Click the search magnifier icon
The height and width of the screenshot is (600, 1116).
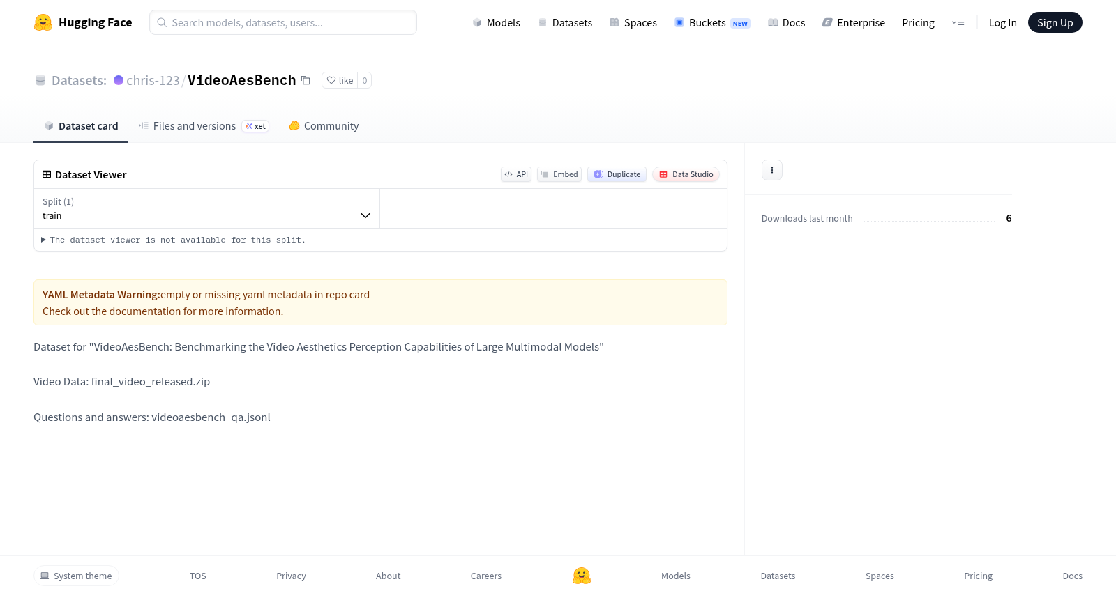click(162, 22)
